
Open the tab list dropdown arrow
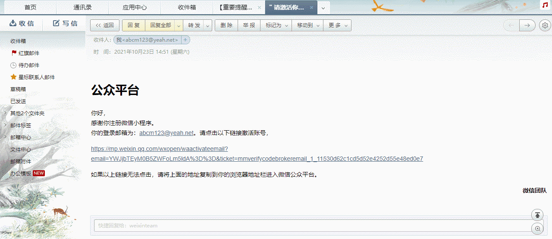(323, 8)
